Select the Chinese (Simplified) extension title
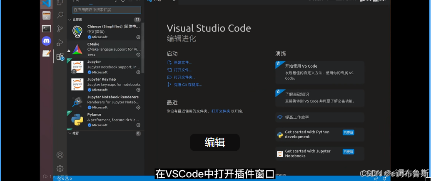This screenshot has width=431, height=181. [113, 27]
